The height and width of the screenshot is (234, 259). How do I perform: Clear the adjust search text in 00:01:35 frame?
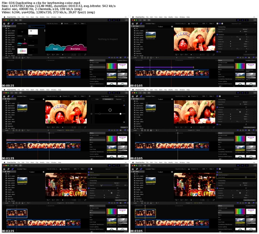click(44, 99)
